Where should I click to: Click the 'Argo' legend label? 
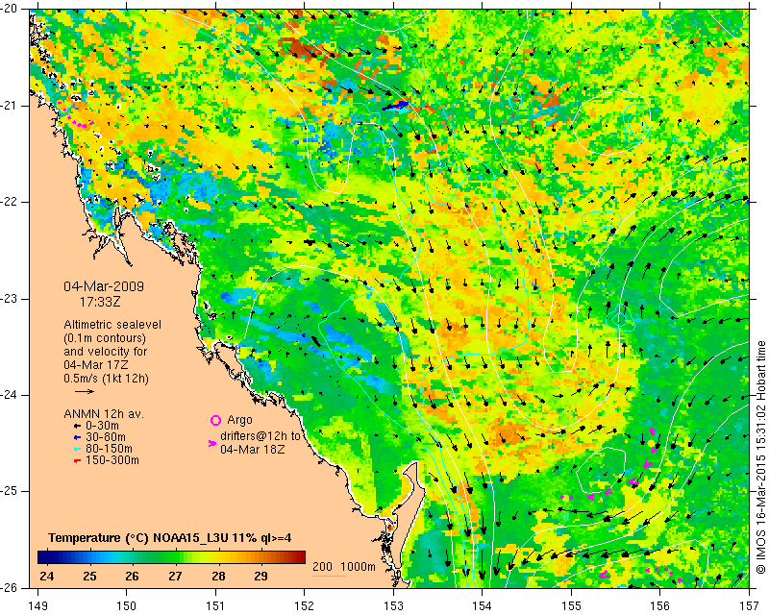click(x=239, y=420)
